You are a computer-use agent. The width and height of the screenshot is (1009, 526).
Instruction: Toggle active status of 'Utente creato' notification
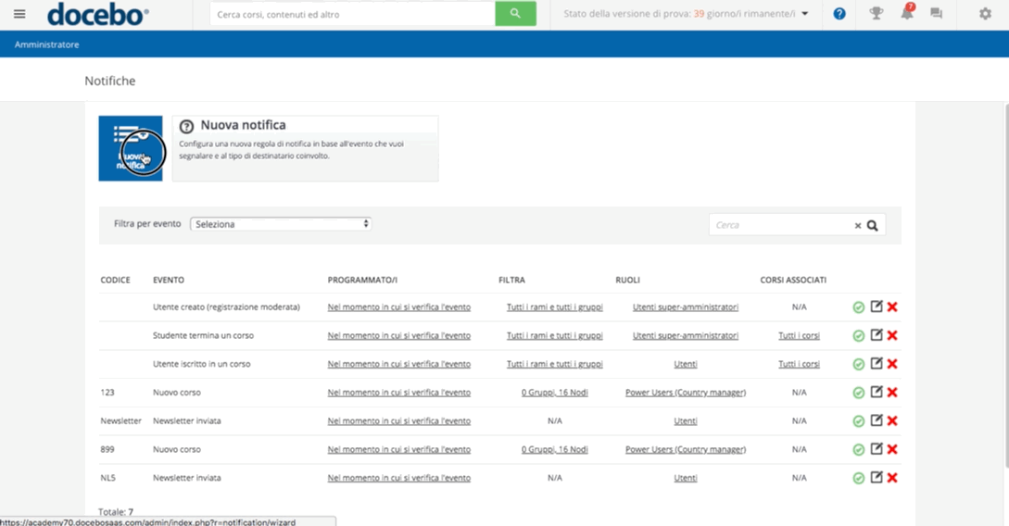tap(859, 307)
